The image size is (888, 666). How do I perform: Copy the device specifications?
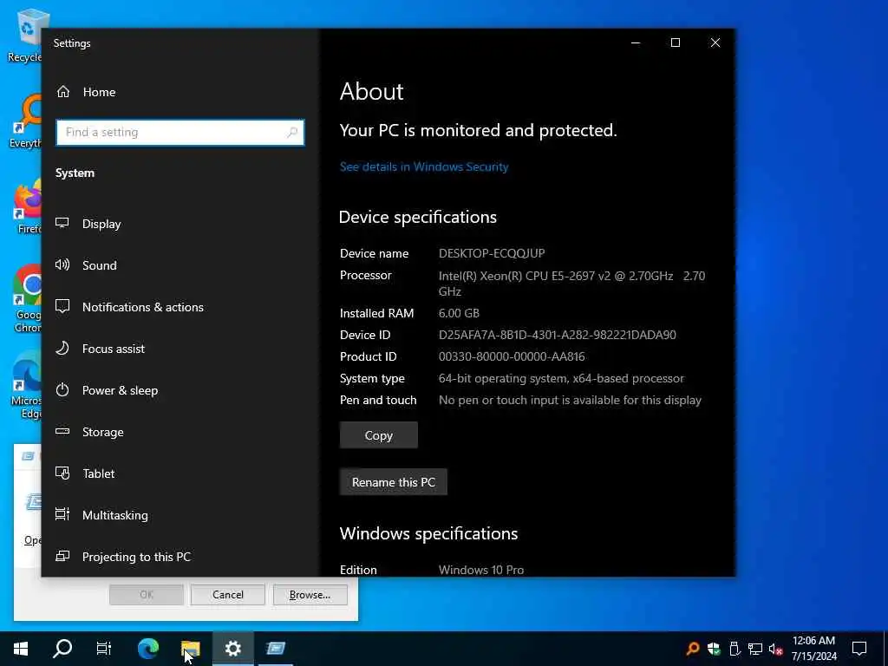[379, 435]
